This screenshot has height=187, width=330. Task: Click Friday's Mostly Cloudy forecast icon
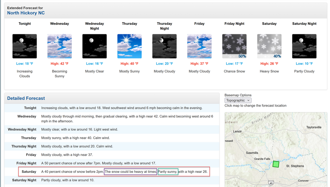199,46
